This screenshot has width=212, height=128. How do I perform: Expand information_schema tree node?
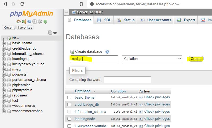click(4, 54)
